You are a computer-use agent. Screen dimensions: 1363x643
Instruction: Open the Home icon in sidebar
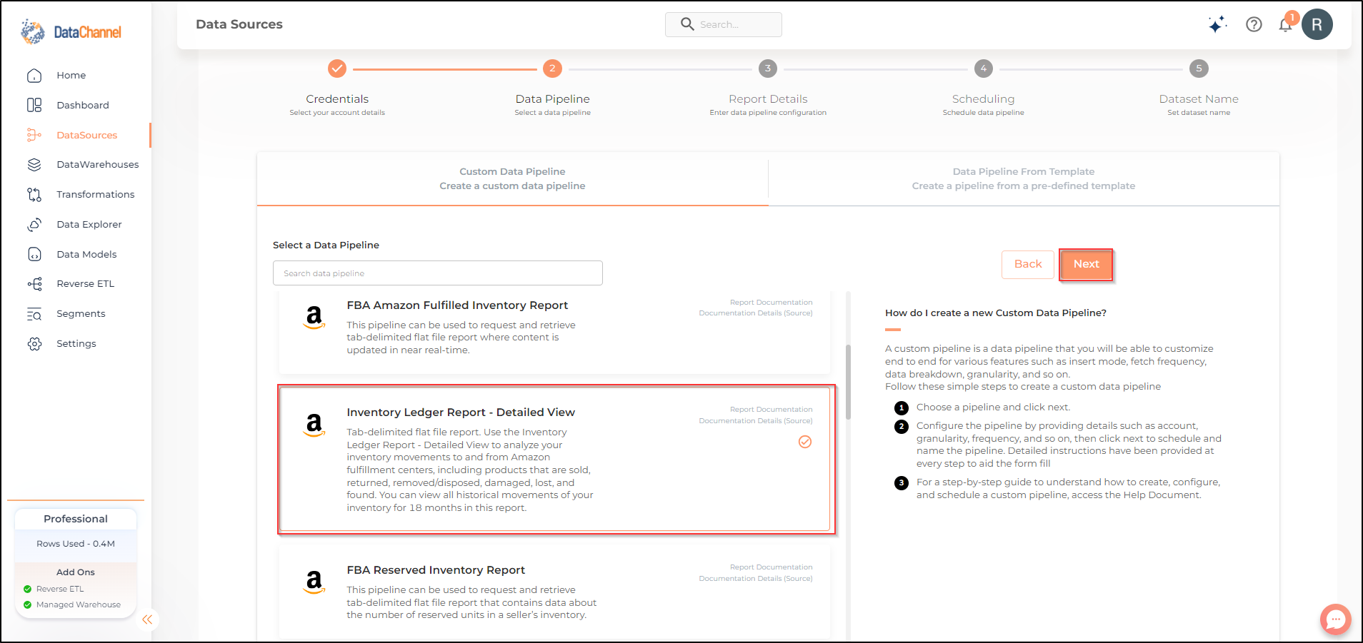click(34, 76)
